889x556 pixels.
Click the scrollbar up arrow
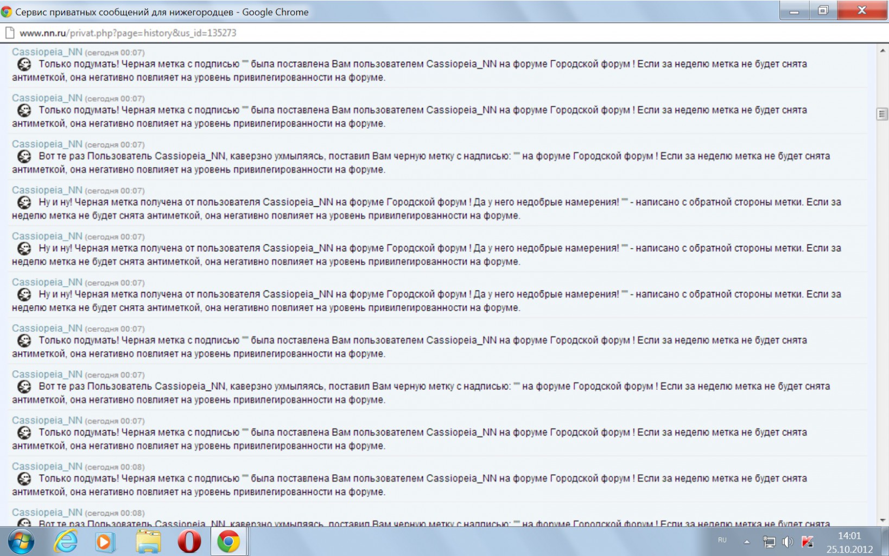[x=882, y=50]
